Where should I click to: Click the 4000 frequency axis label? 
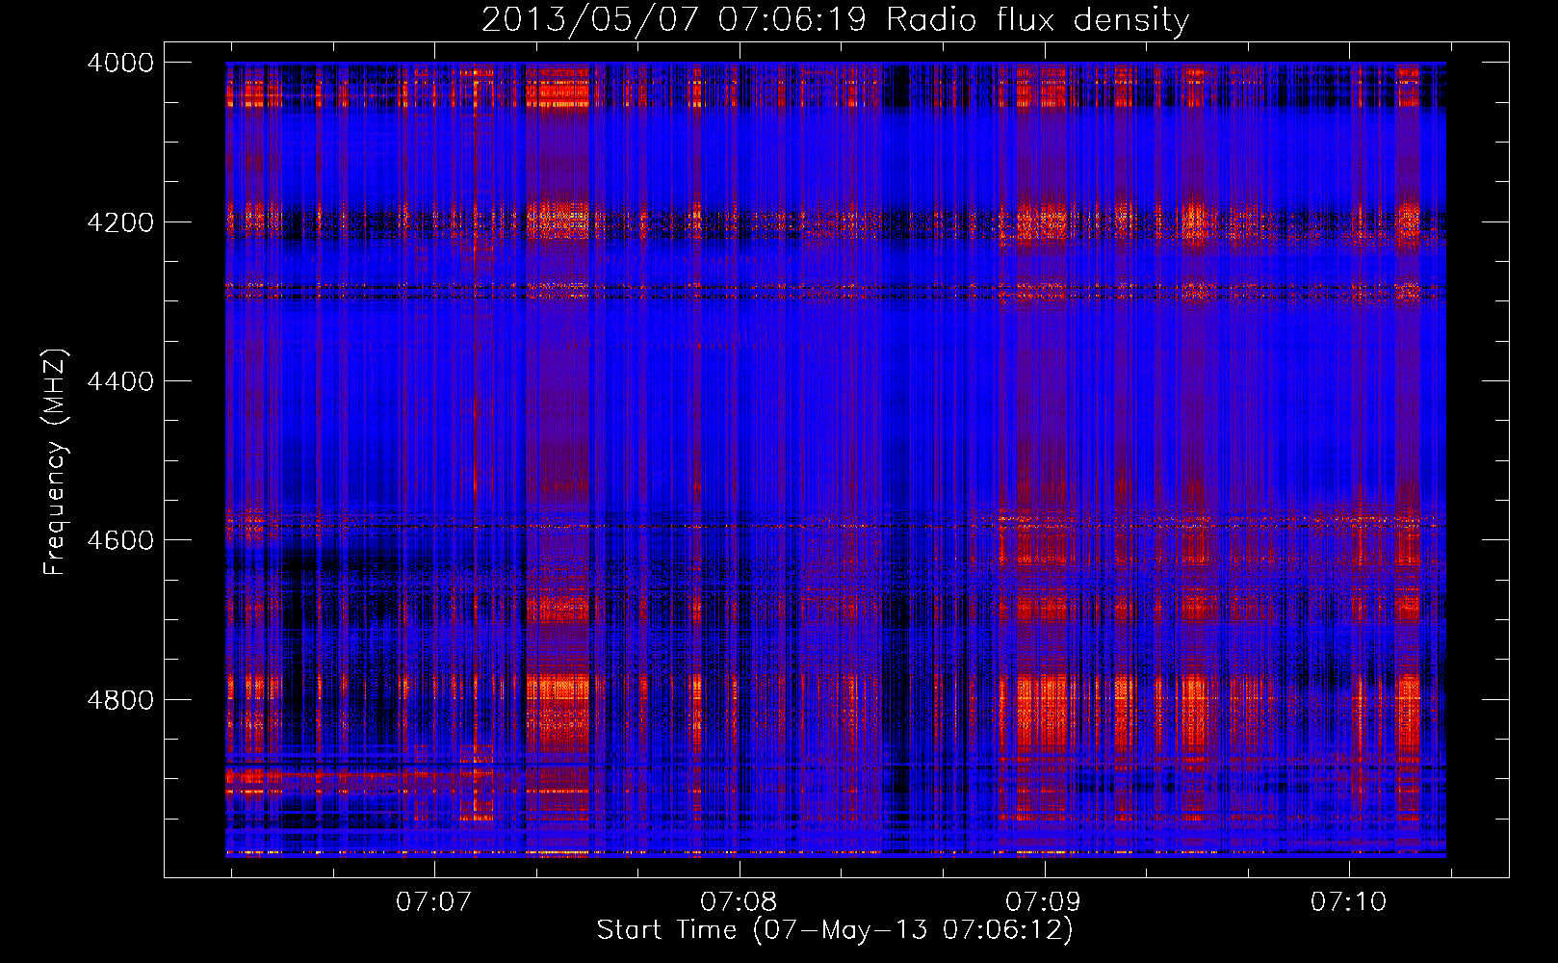click(x=120, y=63)
